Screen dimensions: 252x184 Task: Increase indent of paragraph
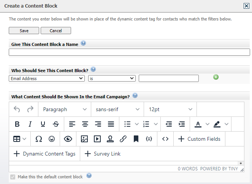point(182,124)
